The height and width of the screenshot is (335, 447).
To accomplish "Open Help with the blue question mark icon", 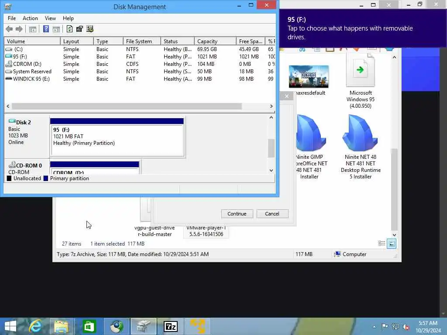I will [46, 29].
